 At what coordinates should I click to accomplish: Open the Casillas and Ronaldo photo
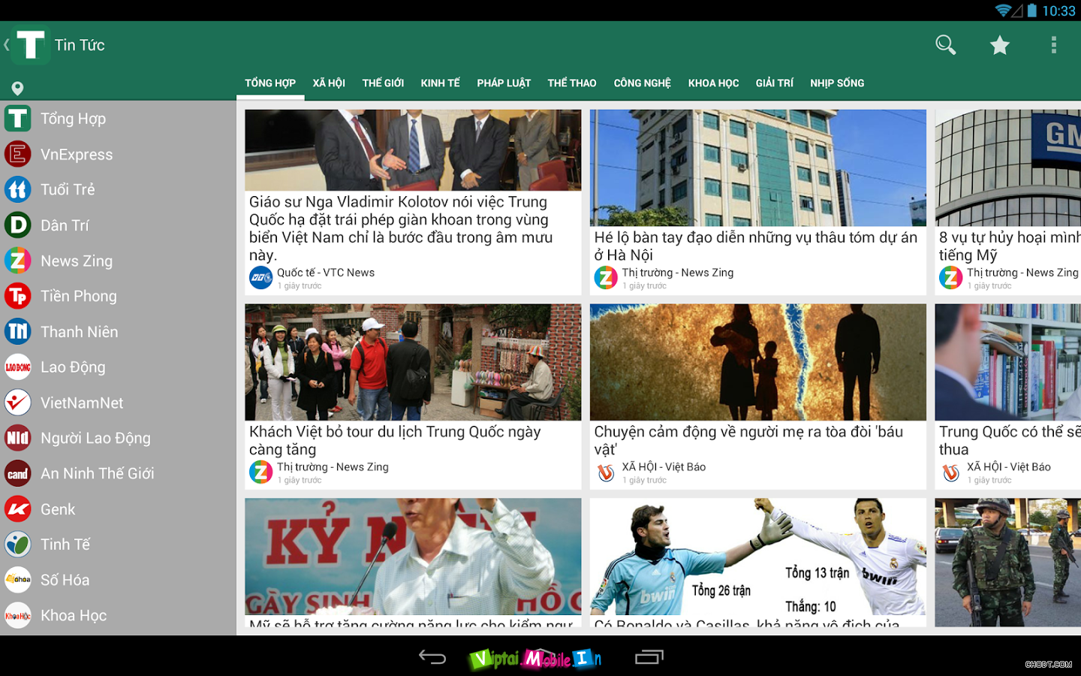758,557
